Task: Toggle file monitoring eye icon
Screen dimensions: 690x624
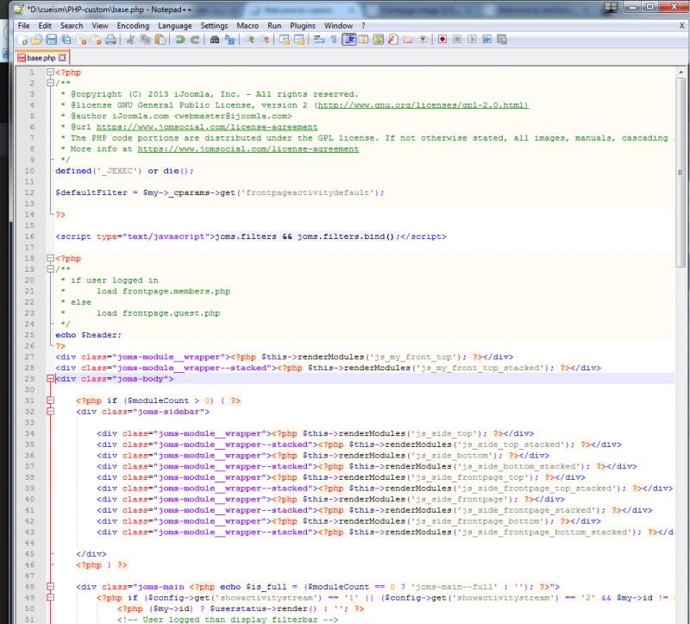Action: click(423, 40)
